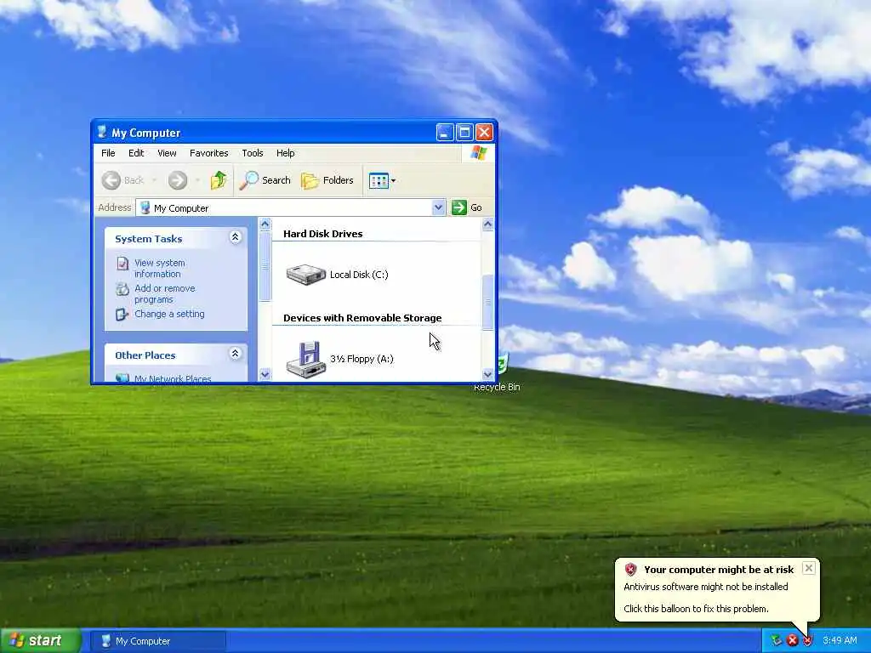The height and width of the screenshot is (653, 871).
Task: Select the 3½ Floppy (A:) drive icon
Action: point(305,360)
